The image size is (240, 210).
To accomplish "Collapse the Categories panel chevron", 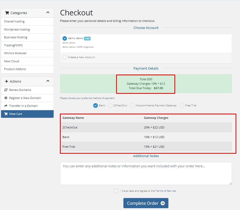I will tap(48, 13).
